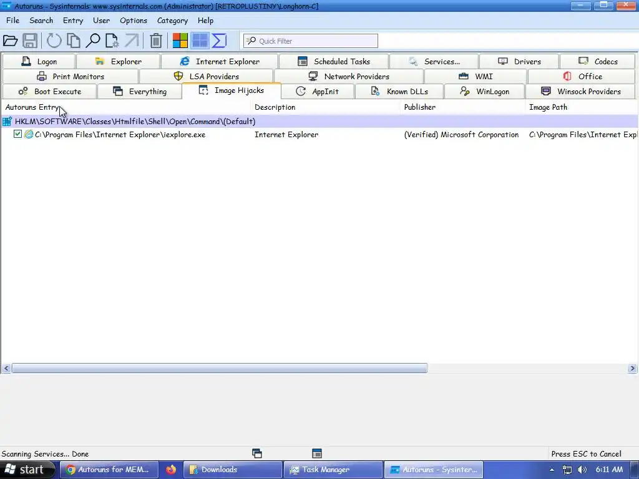Select the iexplore.exe entry path text
Image resolution: width=639 pixels, height=479 pixels.
point(120,135)
